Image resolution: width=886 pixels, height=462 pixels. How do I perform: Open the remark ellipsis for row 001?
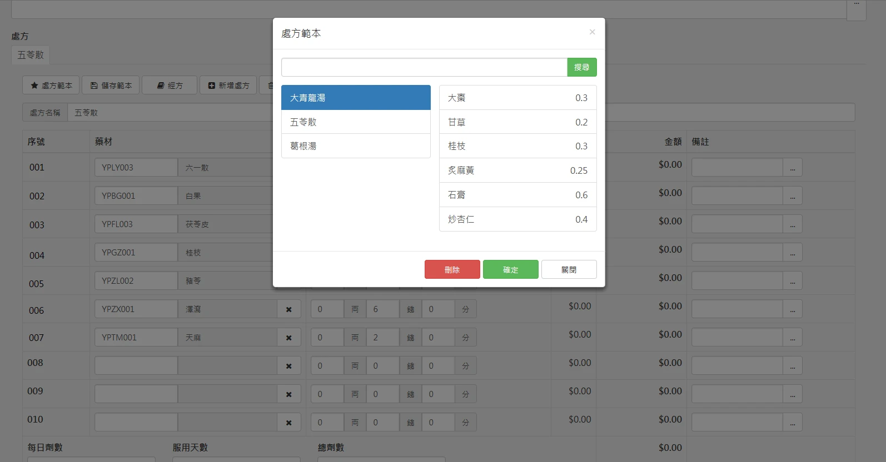793,168
